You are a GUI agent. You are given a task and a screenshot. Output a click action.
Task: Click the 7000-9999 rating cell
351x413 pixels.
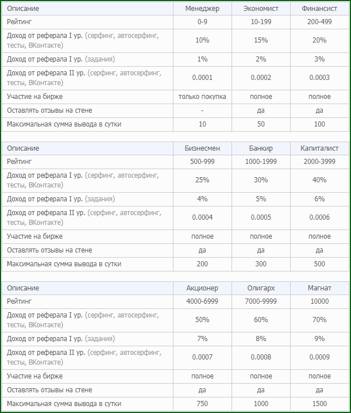click(x=261, y=301)
